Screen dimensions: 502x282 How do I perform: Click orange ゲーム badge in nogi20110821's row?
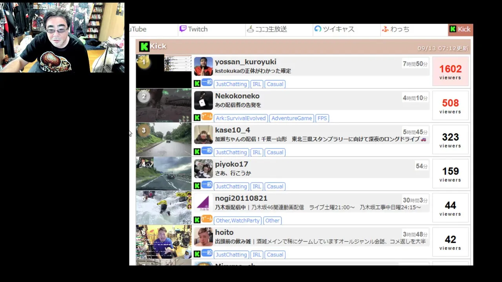[x=207, y=219]
